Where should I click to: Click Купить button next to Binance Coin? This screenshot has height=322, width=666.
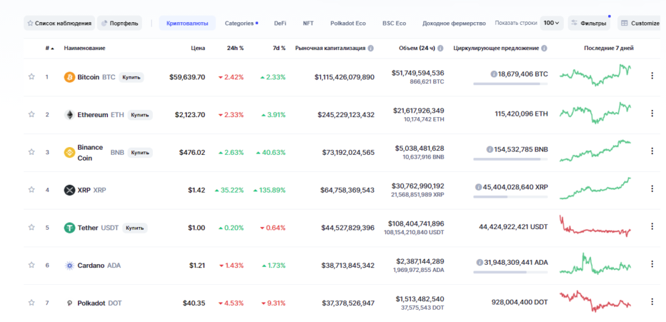tap(140, 152)
